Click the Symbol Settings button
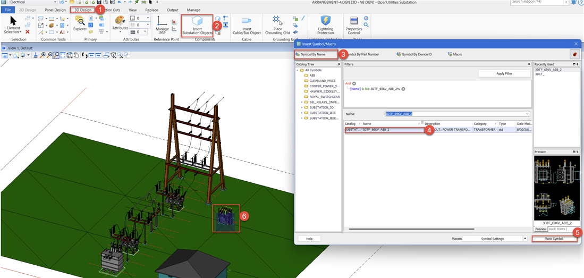The width and height of the screenshot is (584, 278). click(493, 239)
